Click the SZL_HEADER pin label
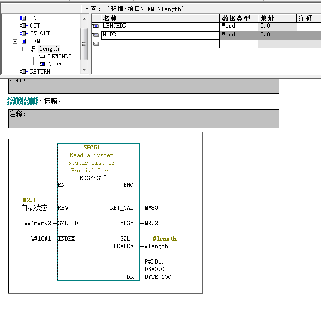Viewport: 321px width, 310px height. coord(124,242)
